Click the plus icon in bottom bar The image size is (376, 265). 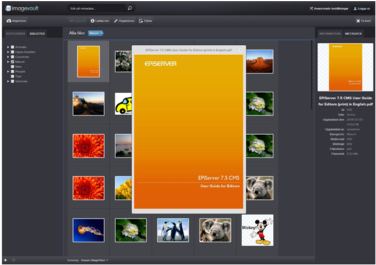(x=6, y=260)
